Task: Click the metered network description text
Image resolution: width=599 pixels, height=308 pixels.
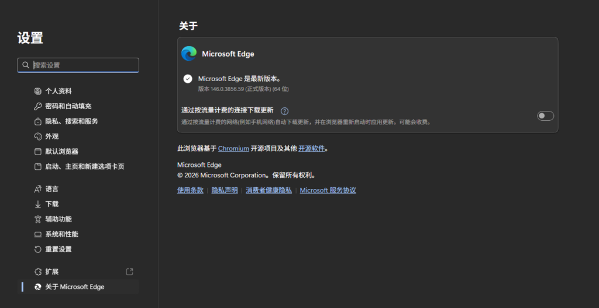Action: tap(307, 123)
